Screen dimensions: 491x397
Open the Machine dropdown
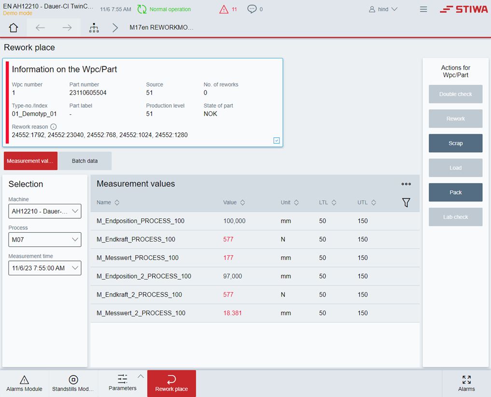pyautogui.click(x=45, y=211)
